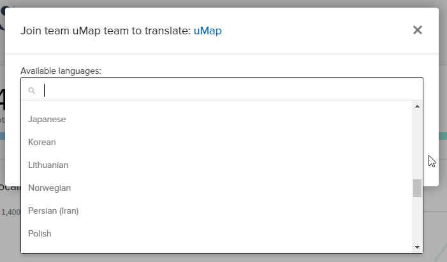Close the Join team dialog
The image size is (447, 262).
[x=418, y=30]
